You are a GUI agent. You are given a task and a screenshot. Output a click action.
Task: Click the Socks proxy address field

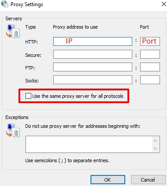(x=93, y=80)
